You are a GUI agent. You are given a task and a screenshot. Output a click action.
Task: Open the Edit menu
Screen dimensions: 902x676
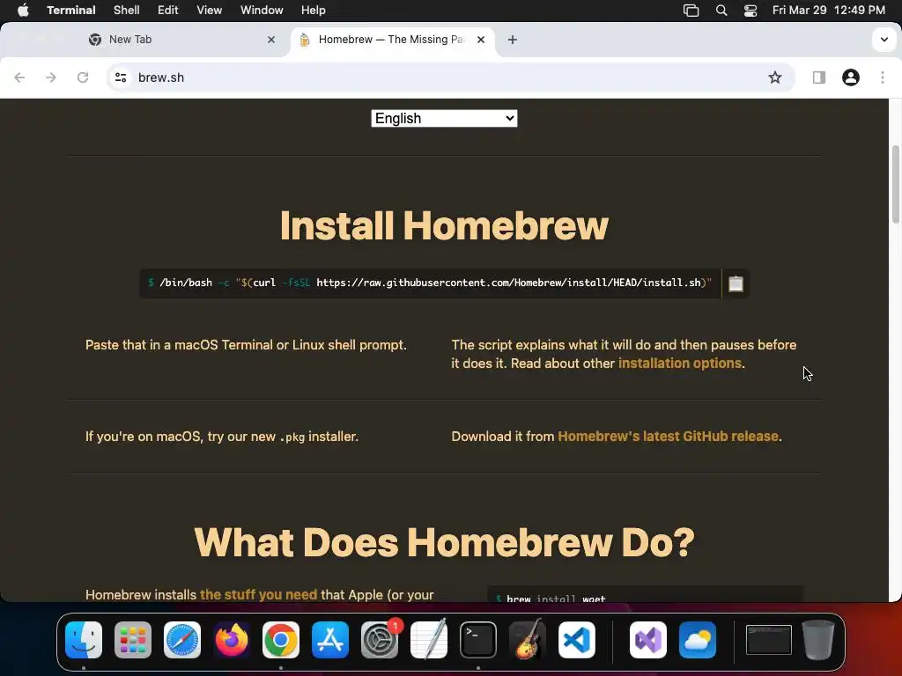coord(168,11)
